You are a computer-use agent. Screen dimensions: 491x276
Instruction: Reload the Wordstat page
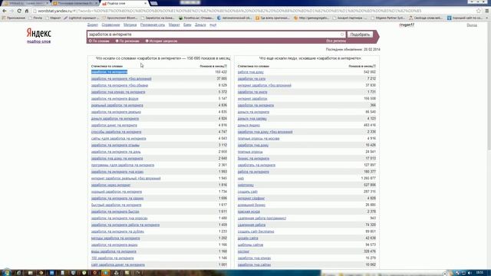[x=19, y=11]
